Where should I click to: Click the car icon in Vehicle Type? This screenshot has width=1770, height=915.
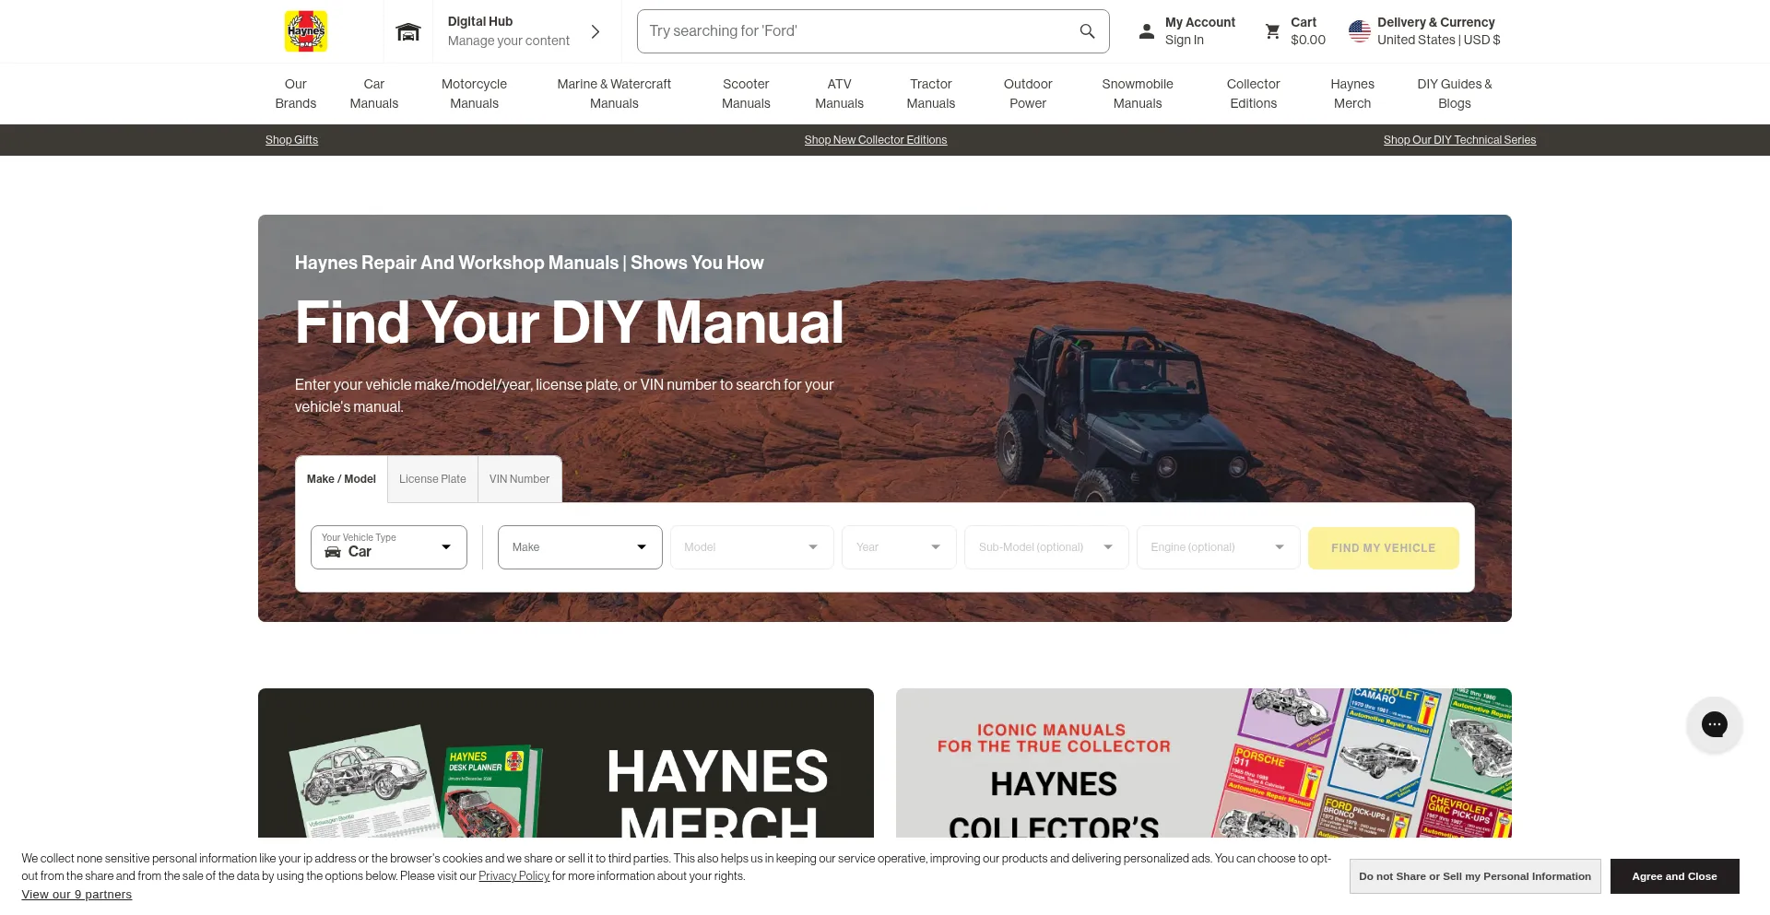click(x=333, y=552)
